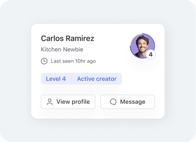The width and height of the screenshot is (196, 142).
Task: Select the Active creator tag
Action: [x=97, y=79]
